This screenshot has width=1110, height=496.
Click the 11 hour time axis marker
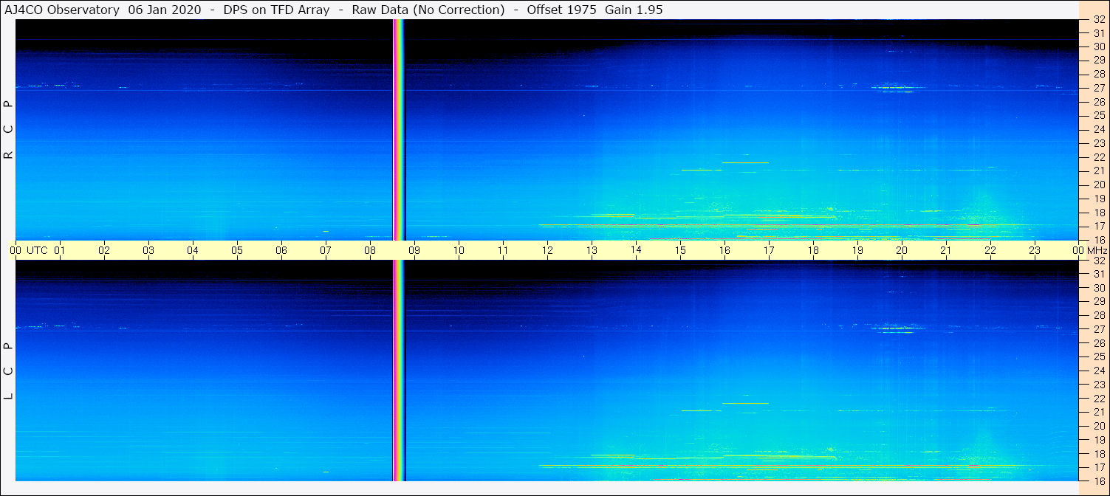[x=503, y=250]
